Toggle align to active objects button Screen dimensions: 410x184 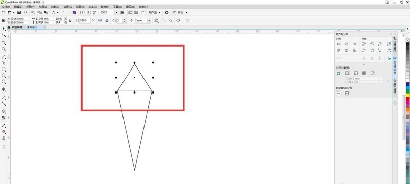click(x=339, y=73)
